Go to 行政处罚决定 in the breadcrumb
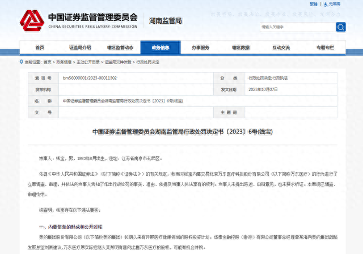The height and width of the screenshot is (254, 363). pyautogui.click(x=147, y=62)
